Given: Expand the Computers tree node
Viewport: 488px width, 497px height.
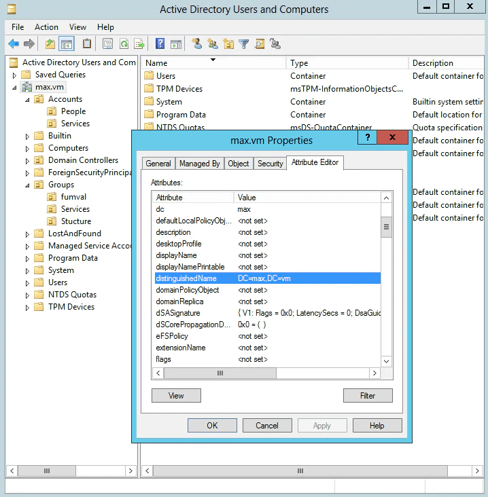Looking at the screenshot, I should click(x=27, y=149).
